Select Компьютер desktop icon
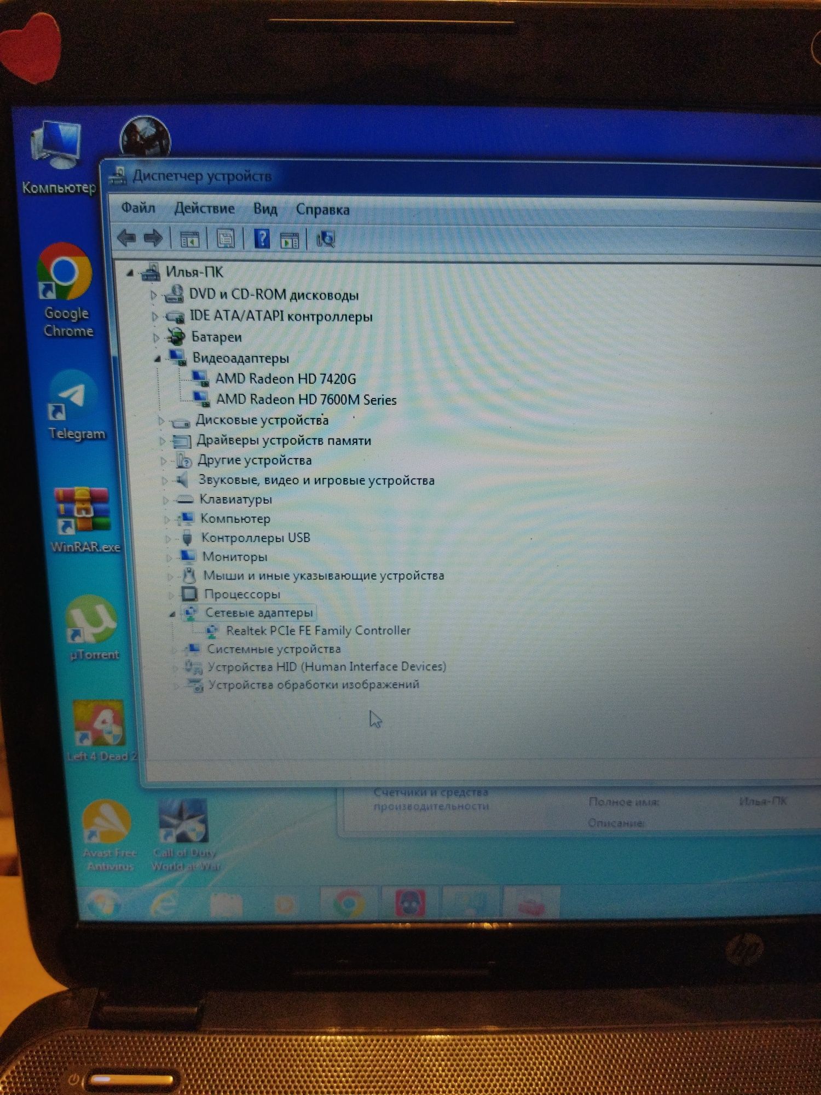This screenshot has height=1095, width=821. point(57,159)
